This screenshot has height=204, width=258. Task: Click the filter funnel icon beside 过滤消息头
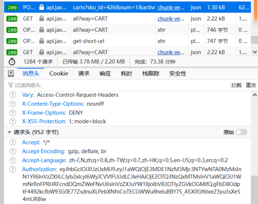11,85
